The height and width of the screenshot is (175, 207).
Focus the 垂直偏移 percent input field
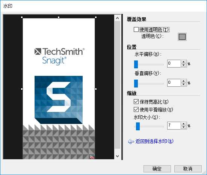pyautogui.click(x=174, y=83)
